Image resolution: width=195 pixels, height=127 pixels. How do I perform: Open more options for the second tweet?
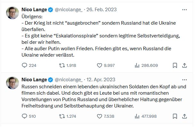pyautogui.click(x=184, y=80)
